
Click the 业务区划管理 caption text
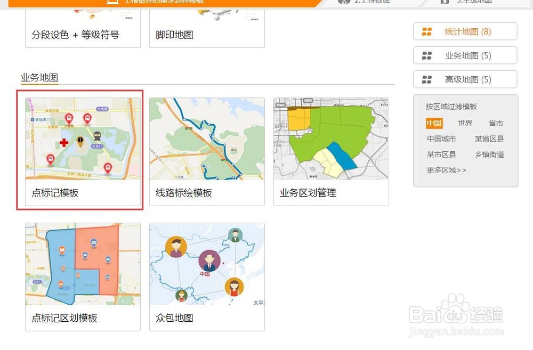[308, 193]
